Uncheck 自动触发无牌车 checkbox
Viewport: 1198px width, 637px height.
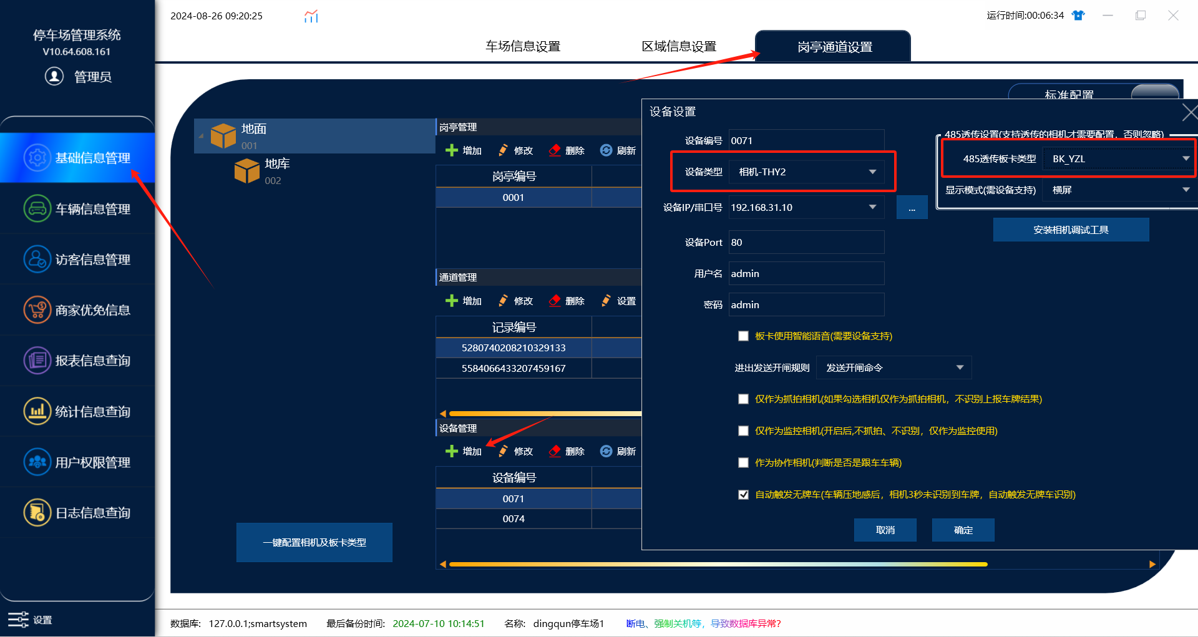tap(743, 495)
